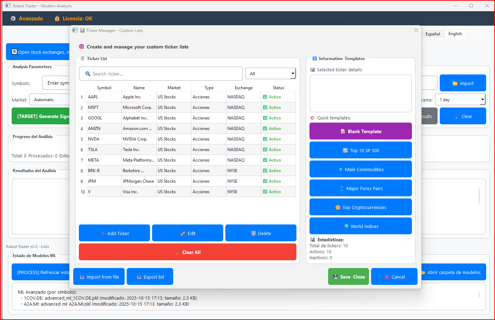
Task: Switch to the English tab
Action: (455, 33)
